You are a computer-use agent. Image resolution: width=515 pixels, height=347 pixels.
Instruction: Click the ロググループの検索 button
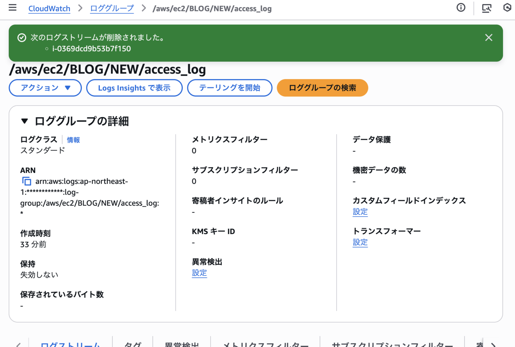322,88
